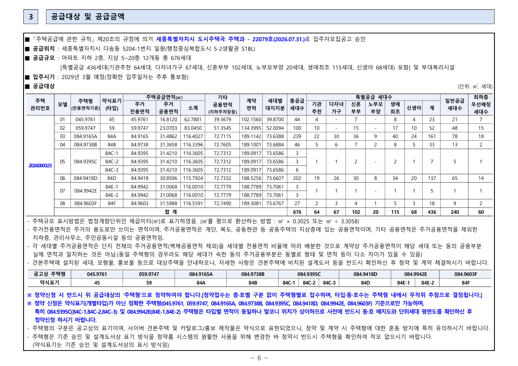Click the subtotal cell '116.4027'
518x366 pixels.
click(x=193, y=136)
